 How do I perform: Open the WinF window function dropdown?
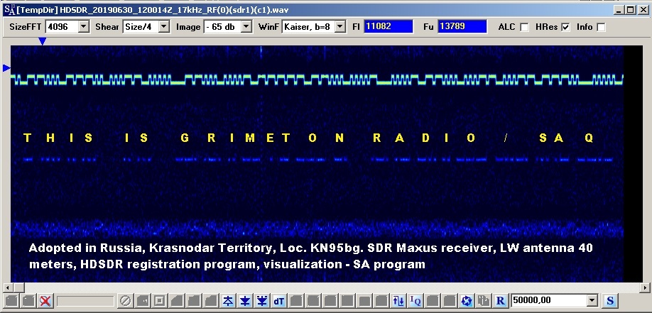(x=314, y=26)
